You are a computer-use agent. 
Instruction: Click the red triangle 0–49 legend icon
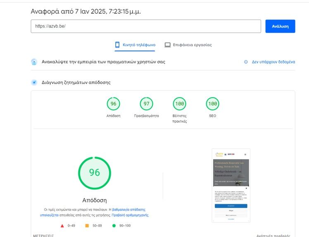(62, 226)
